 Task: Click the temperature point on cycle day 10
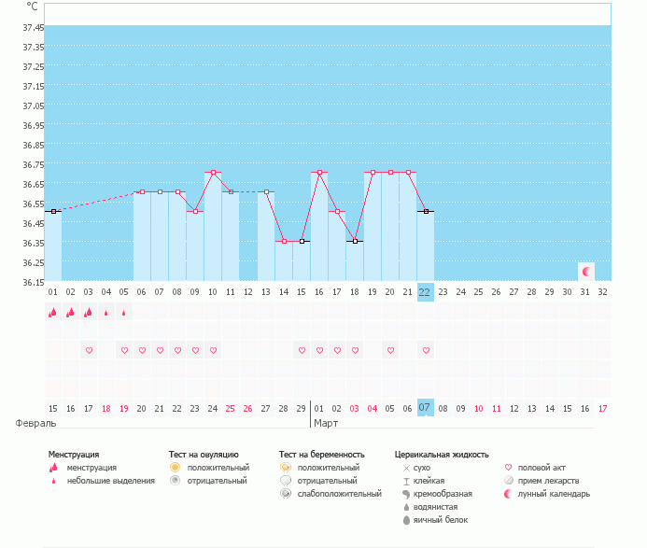[213, 173]
